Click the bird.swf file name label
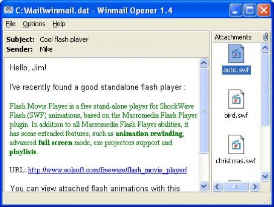274x207 pixels. [236, 115]
